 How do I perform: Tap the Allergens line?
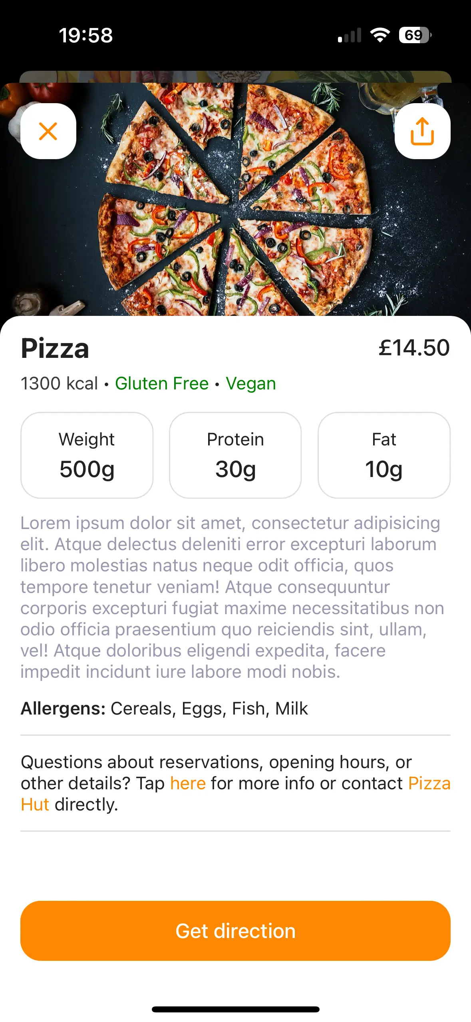[164, 709]
